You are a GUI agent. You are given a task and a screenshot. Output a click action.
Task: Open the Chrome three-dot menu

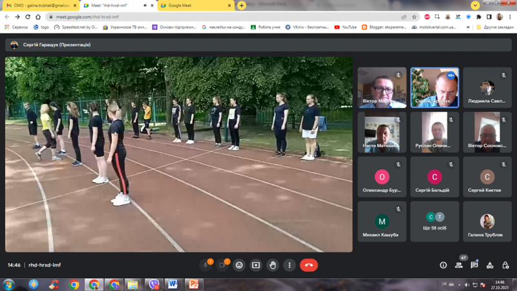[x=510, y=17]
